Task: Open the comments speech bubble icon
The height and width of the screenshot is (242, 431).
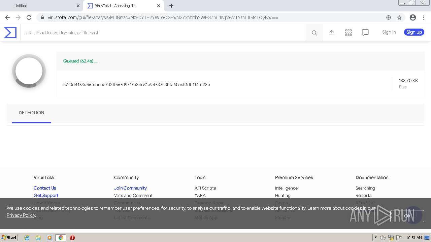Action: click(x=365, y=33)
